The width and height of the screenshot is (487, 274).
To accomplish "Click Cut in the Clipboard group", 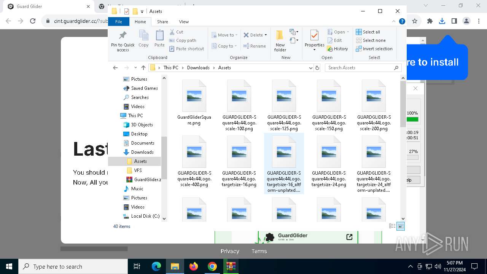I will [176, 32].
